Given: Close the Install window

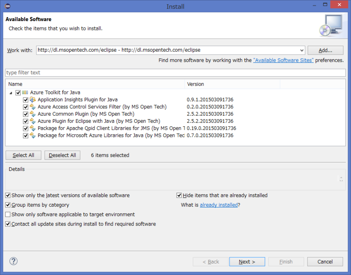Looking at the screenshot, I should pos(339,5).
